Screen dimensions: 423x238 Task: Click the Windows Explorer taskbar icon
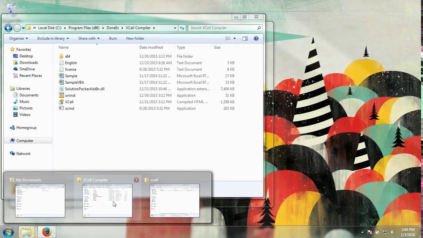[26, 232]
